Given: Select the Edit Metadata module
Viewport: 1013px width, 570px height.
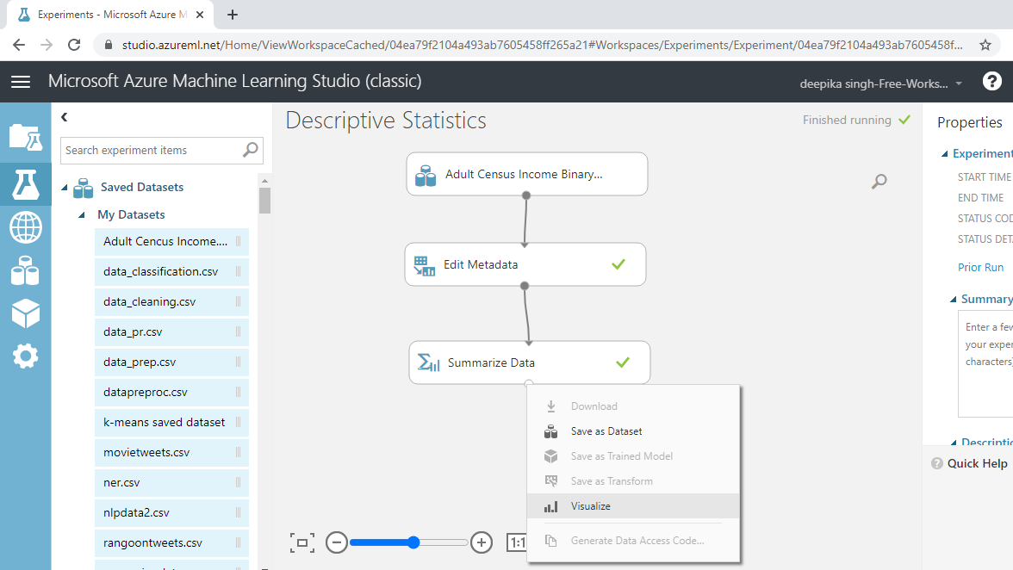Looking at the screenshot, I should click(x=525, y=264).
